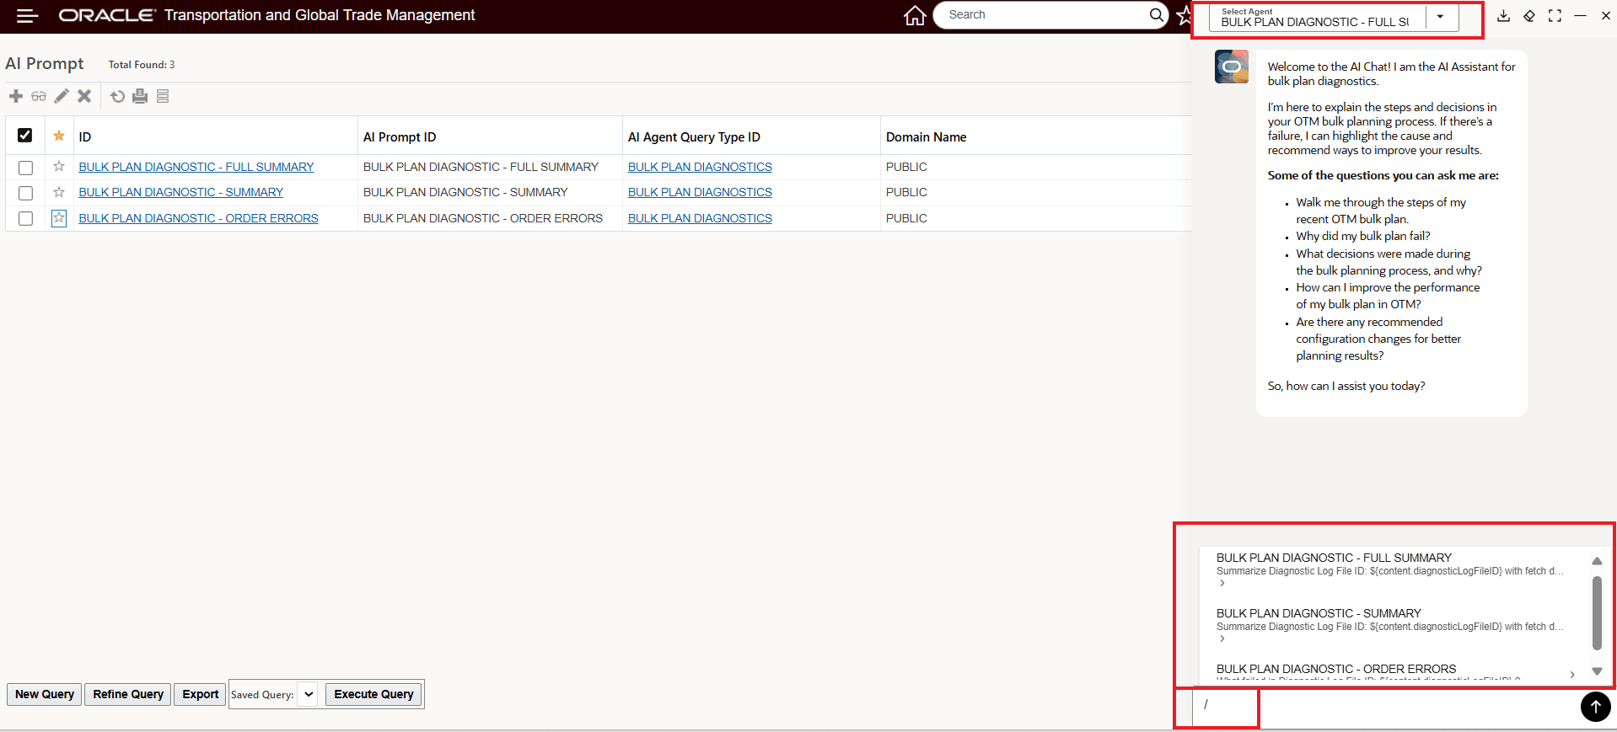
Task: Click the Execute Query button
Action: [373, 694]
